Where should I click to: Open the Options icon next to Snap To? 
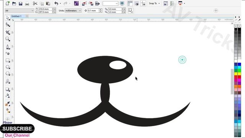165,3
